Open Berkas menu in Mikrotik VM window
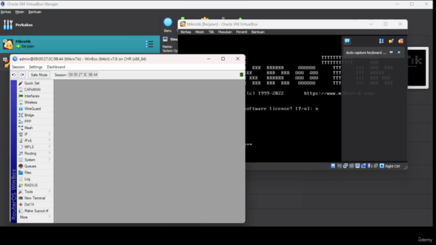 point(186,32)
